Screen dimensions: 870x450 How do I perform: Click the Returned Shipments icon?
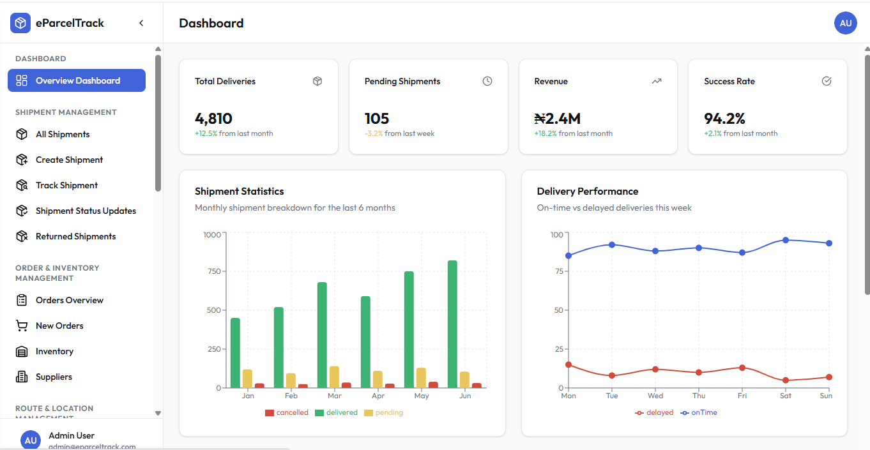point(21,236)
